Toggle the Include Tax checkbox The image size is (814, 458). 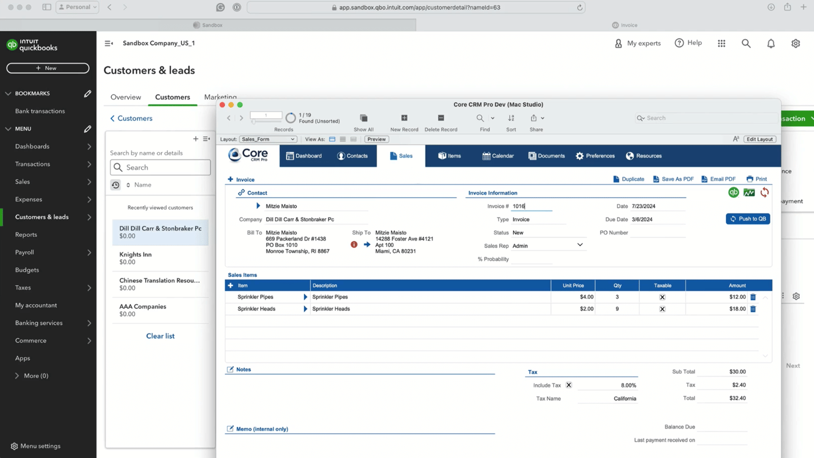(x=569, y=385)
